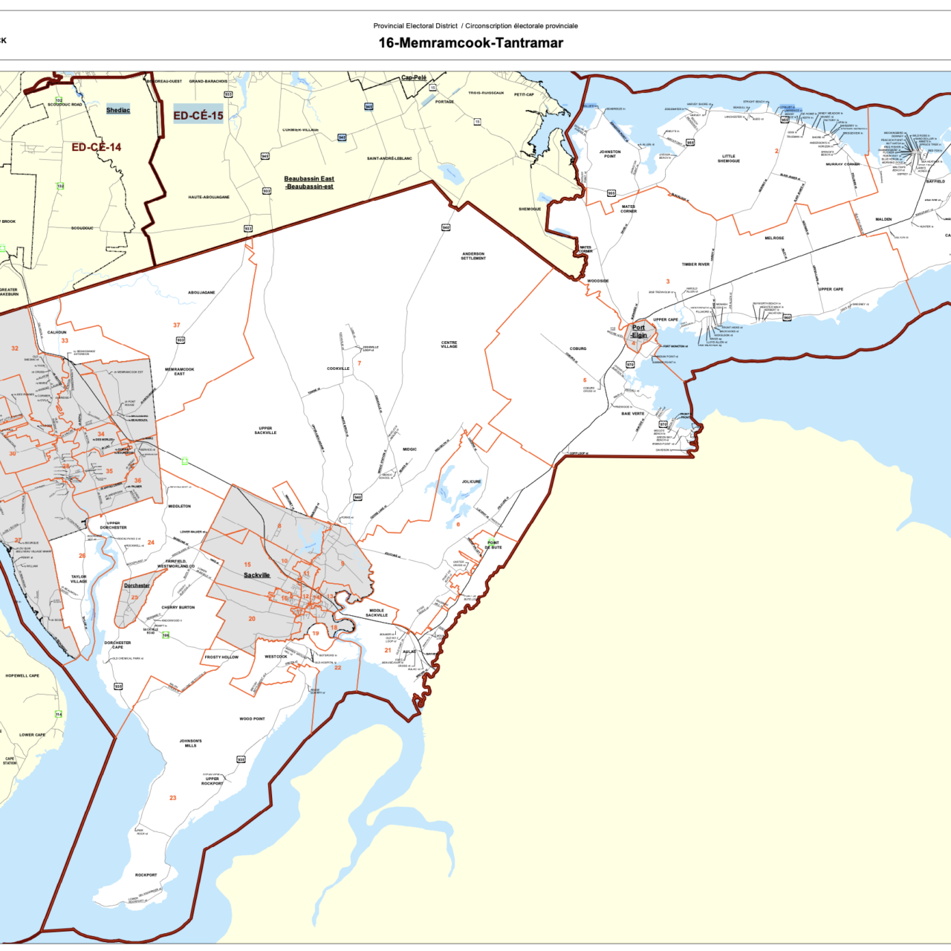The width and height of the screenshot is (951, 951).
Task: Click the LOWER CAPE label
Action: 32,735
